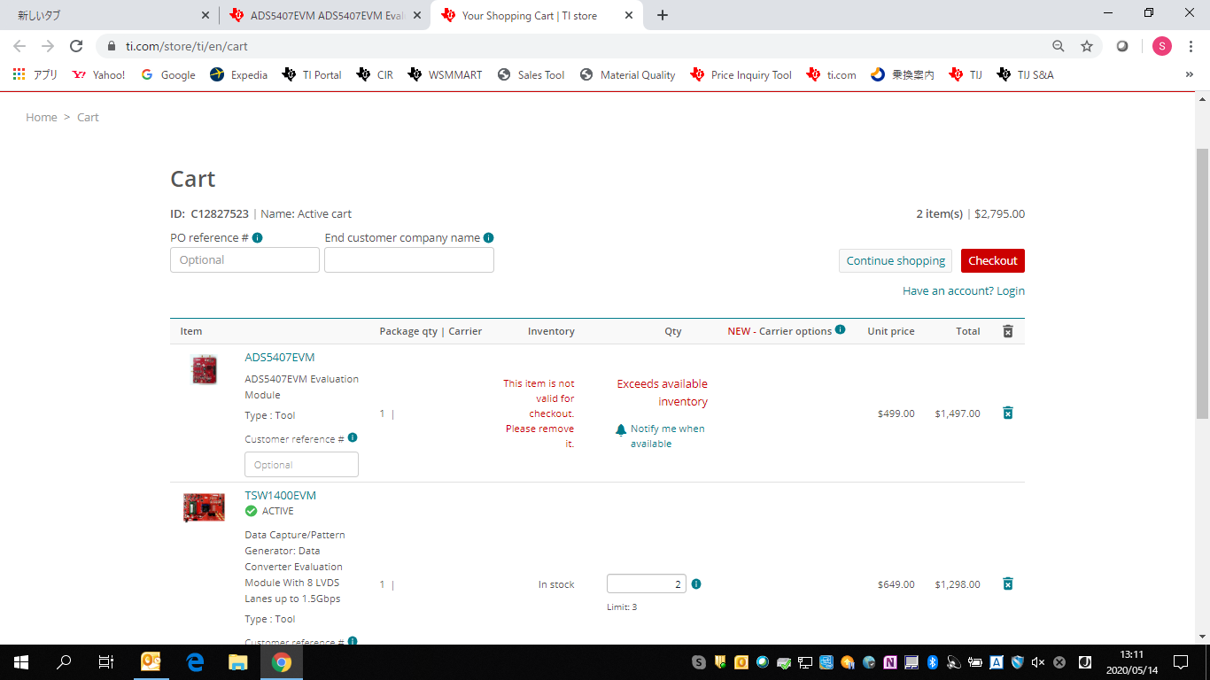This screenshot has height=680, width=1210.
Task: Close the ADS5407EVM tab
Action: (415, 15)
